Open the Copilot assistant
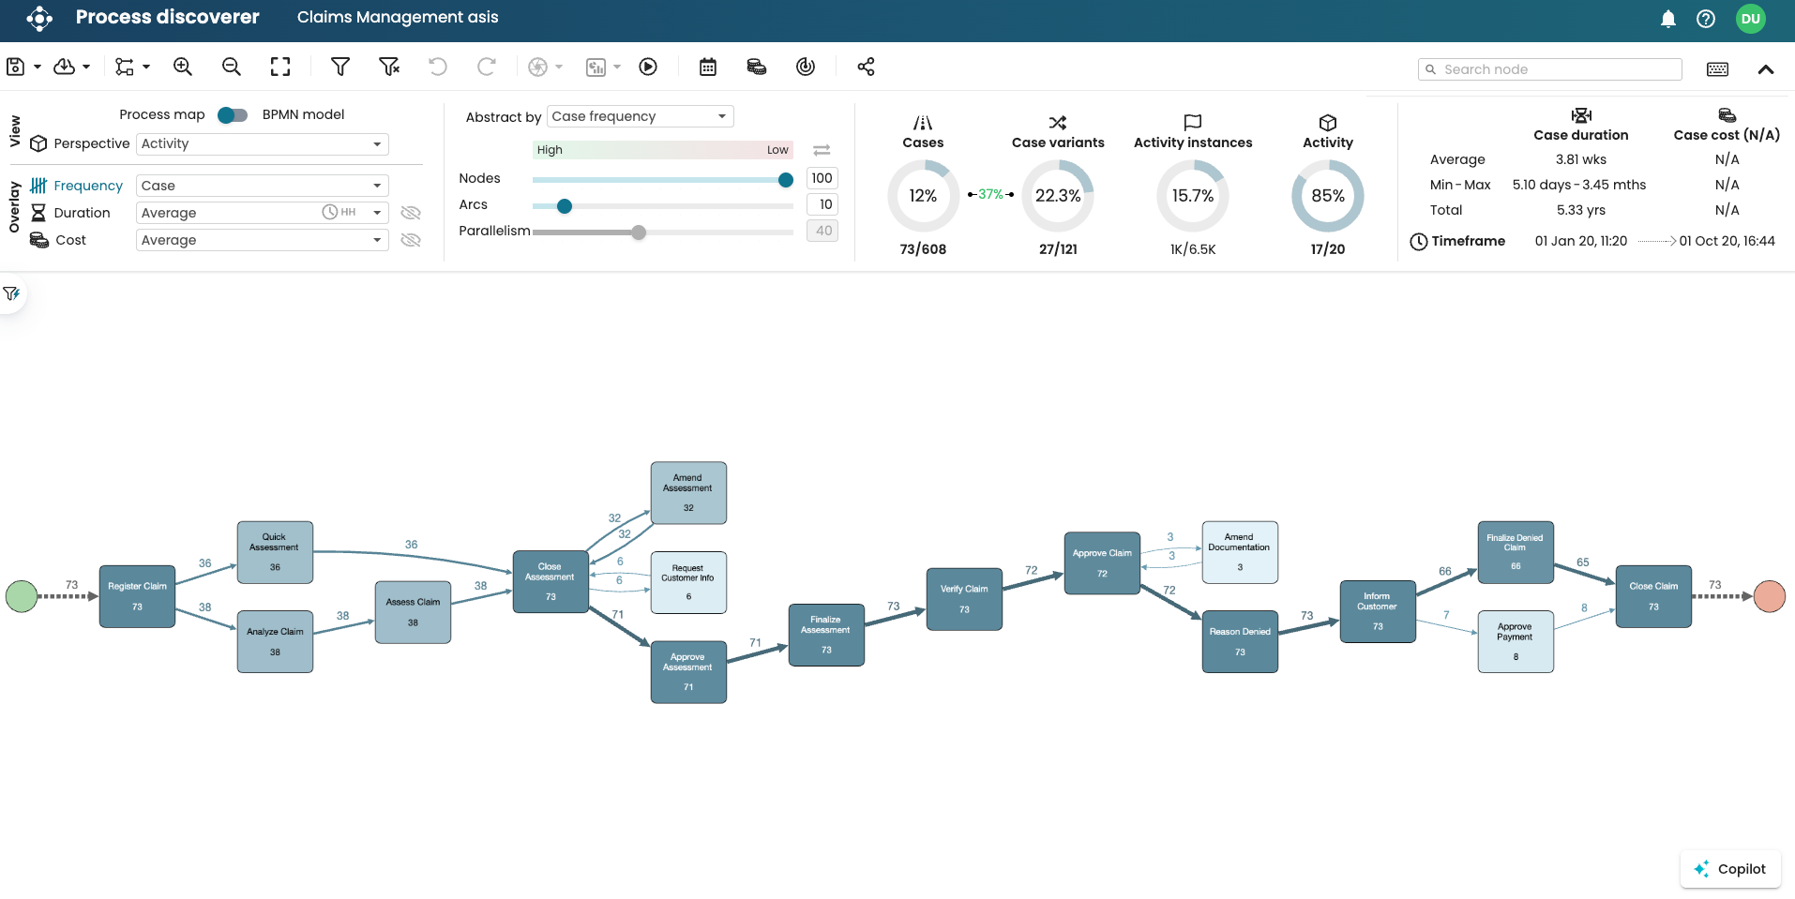1795x899 pixels. 1730,869
